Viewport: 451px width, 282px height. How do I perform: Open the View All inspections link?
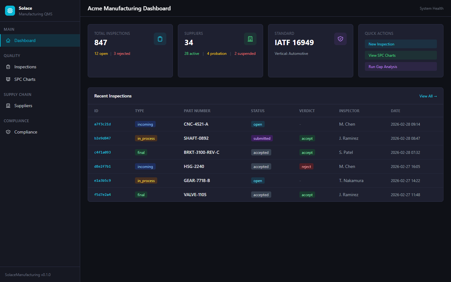pos(428,96)
